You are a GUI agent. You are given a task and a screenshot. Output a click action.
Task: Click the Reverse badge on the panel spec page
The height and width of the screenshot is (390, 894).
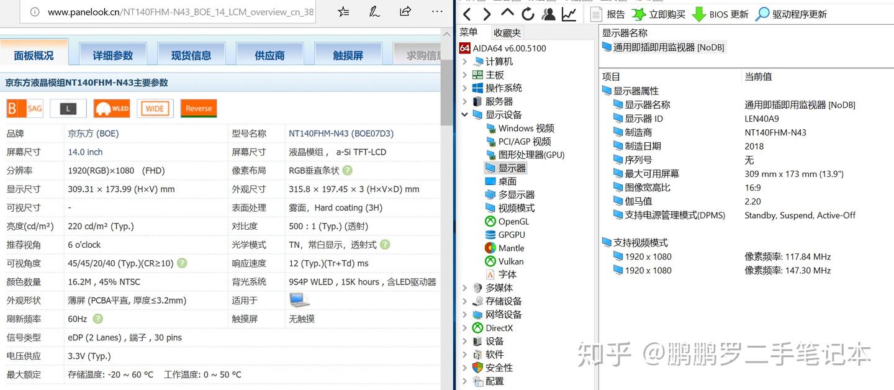(x=198, y=108)
